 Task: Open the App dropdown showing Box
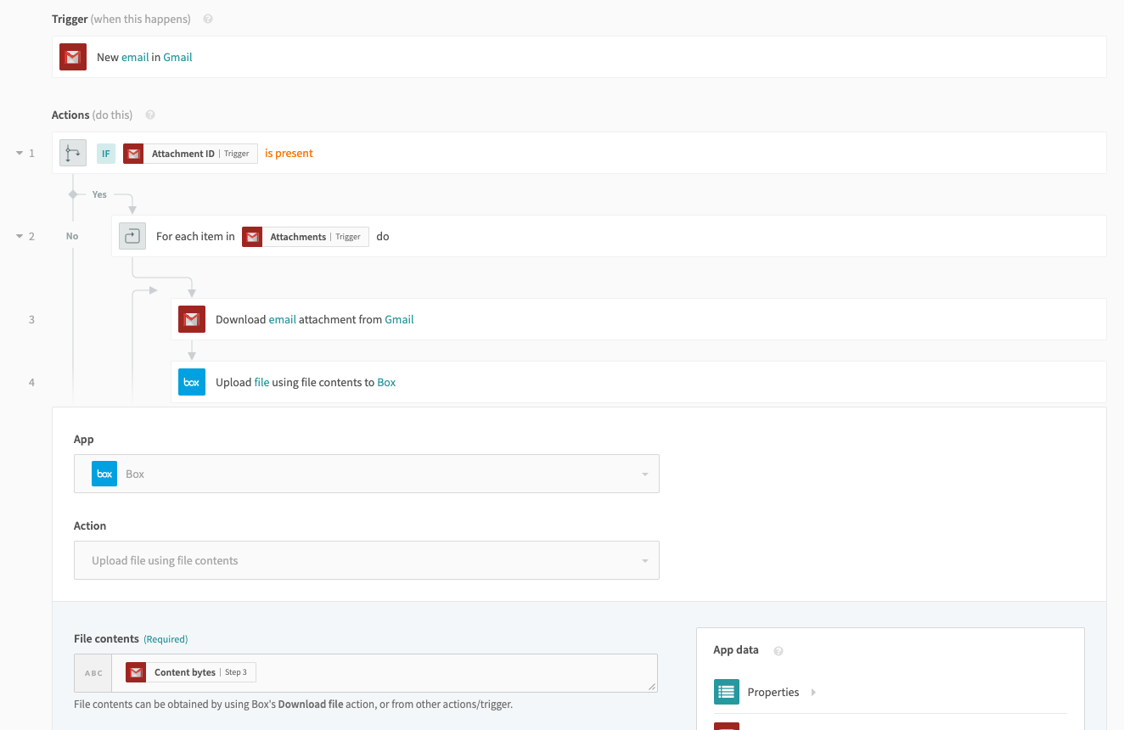click(x=366, y=474)
